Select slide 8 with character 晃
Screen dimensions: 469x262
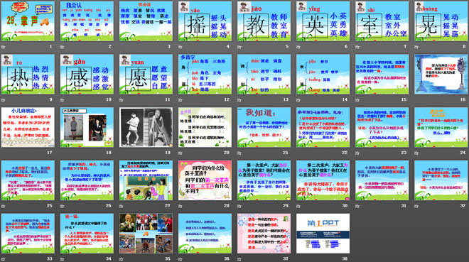[441, 21]
